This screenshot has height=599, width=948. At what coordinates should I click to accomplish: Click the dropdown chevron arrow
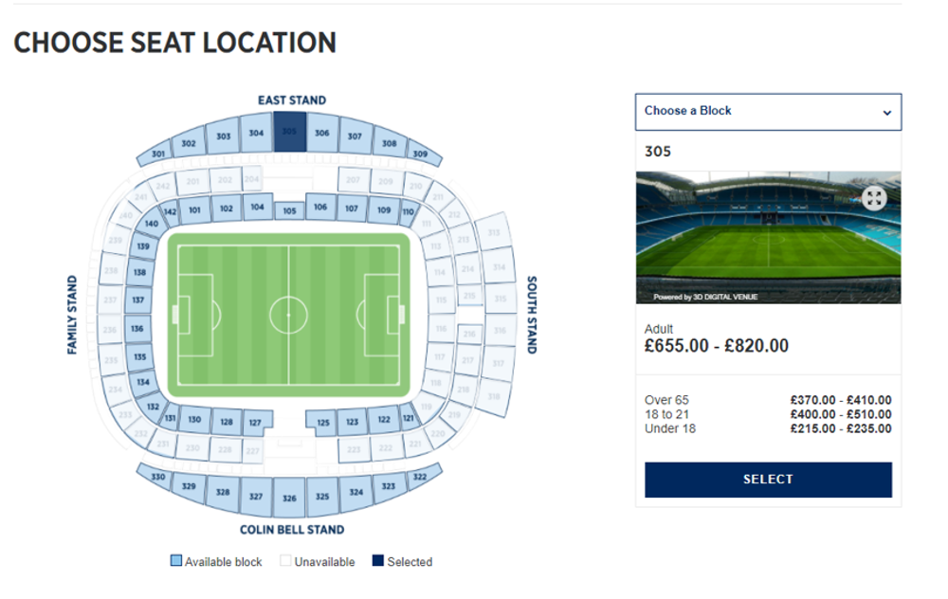tap(886, 113)
